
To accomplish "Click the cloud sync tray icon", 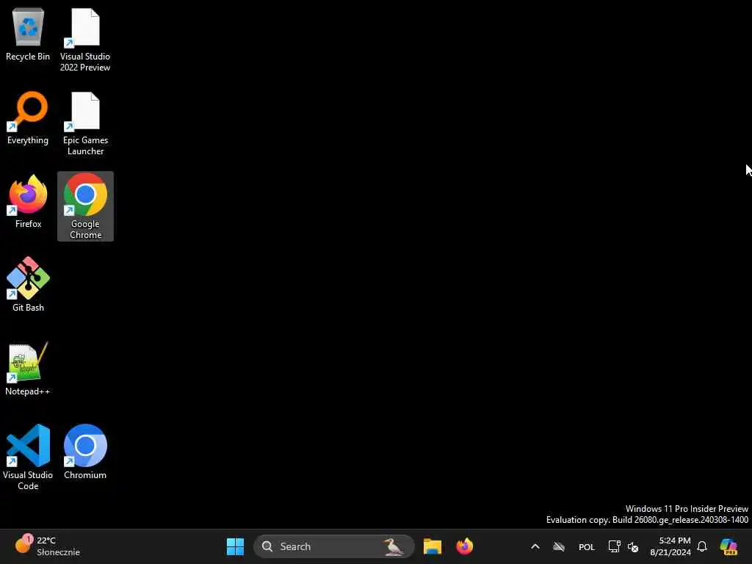I will click(x=559, y=546).
